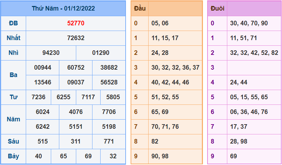The width and height of the screenshot is (282, 165).
Task: Click Đuôi values '05, 15, 55, 65'
Action: click(x=249, y=97)
